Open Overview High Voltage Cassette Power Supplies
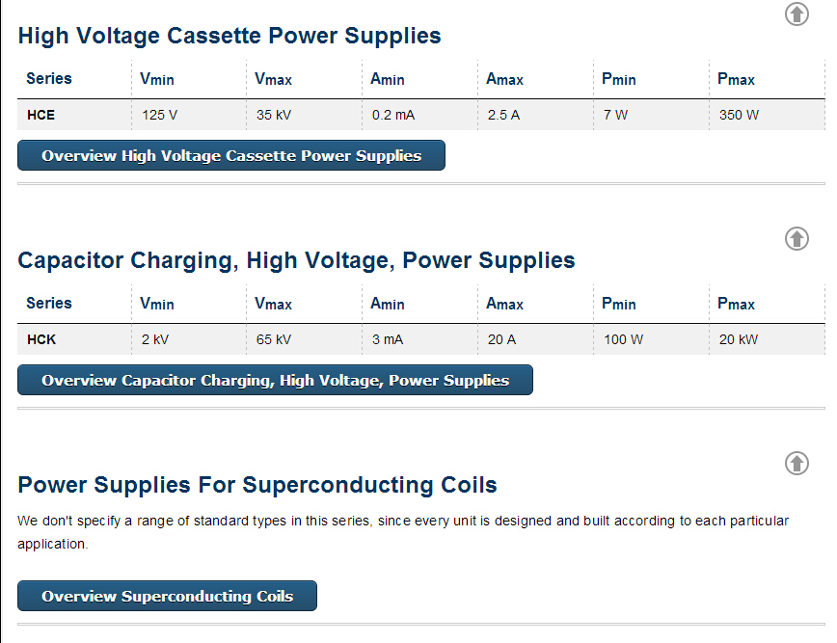837x643 pixels. pyautogui.click(x=231, y=155)
